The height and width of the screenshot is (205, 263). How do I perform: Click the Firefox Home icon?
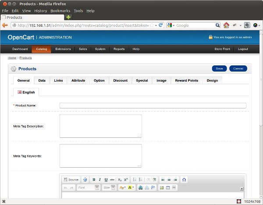click(x=226, y=25)
